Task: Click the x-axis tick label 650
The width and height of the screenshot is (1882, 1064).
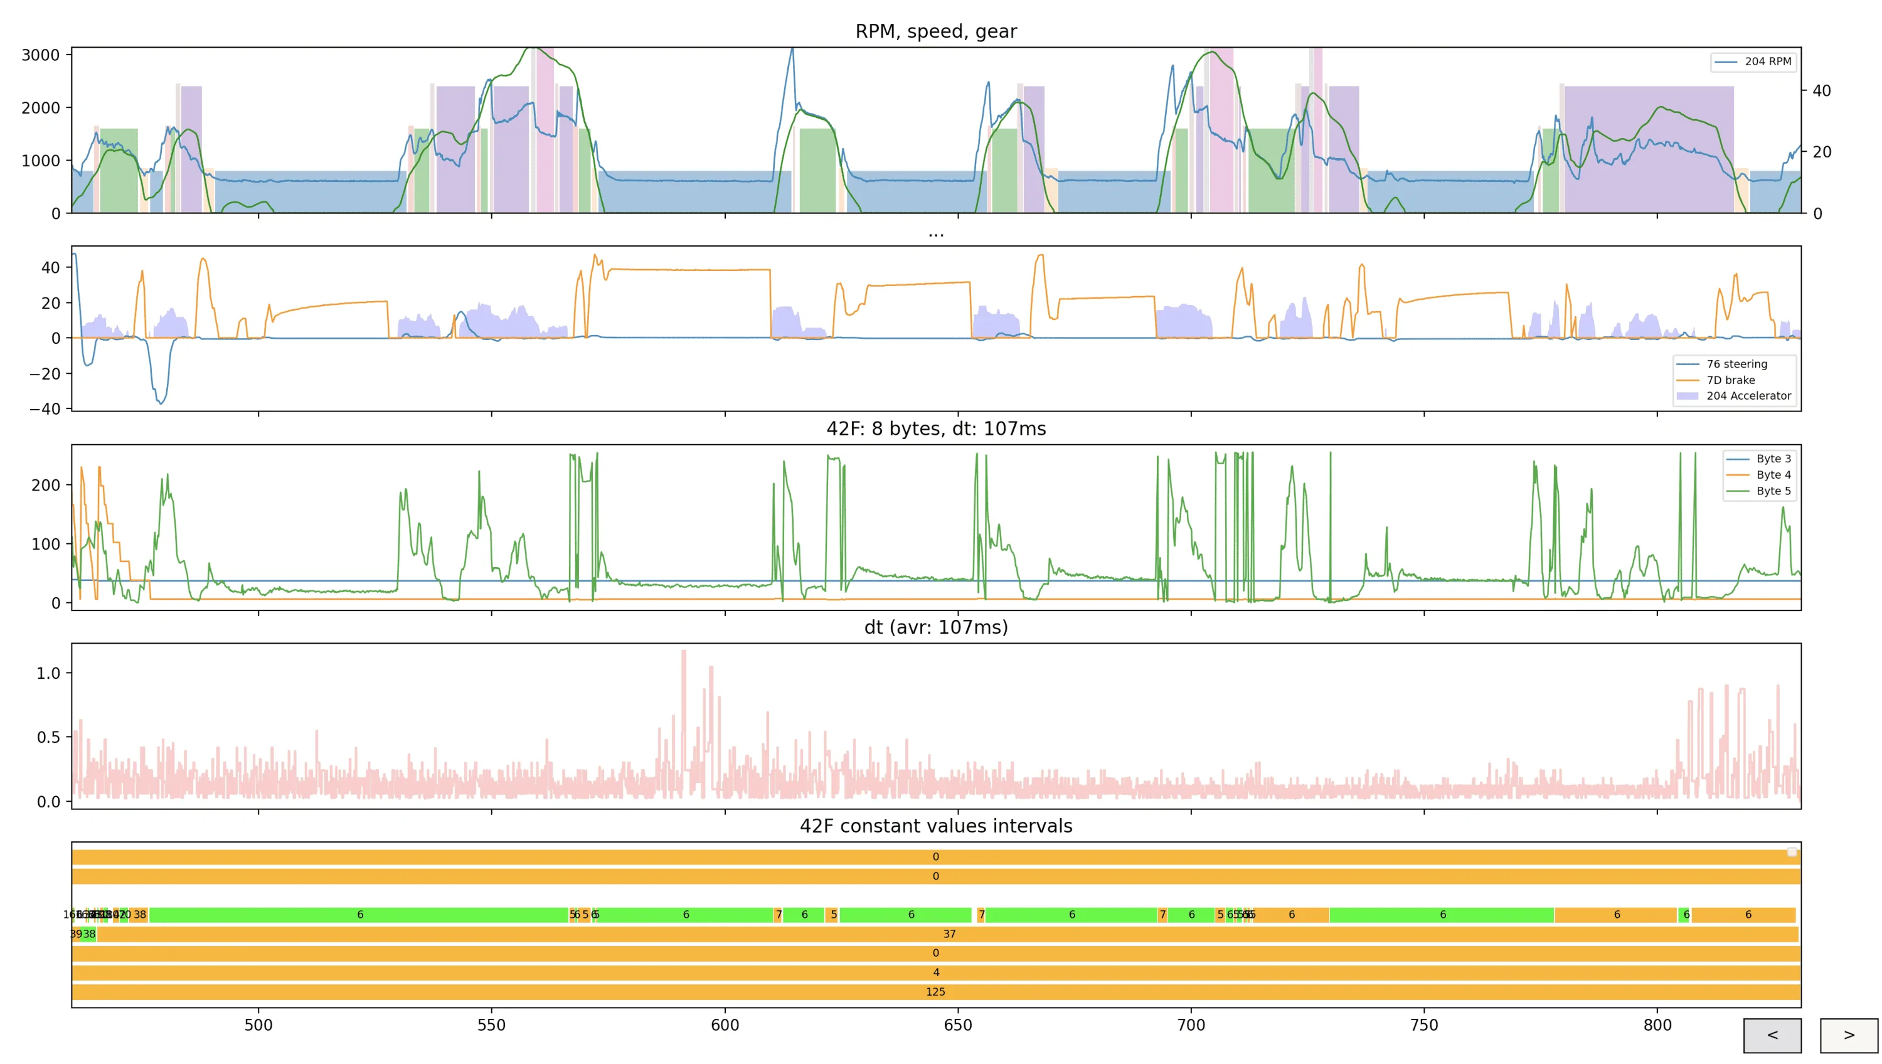Action: point(958,1025)
